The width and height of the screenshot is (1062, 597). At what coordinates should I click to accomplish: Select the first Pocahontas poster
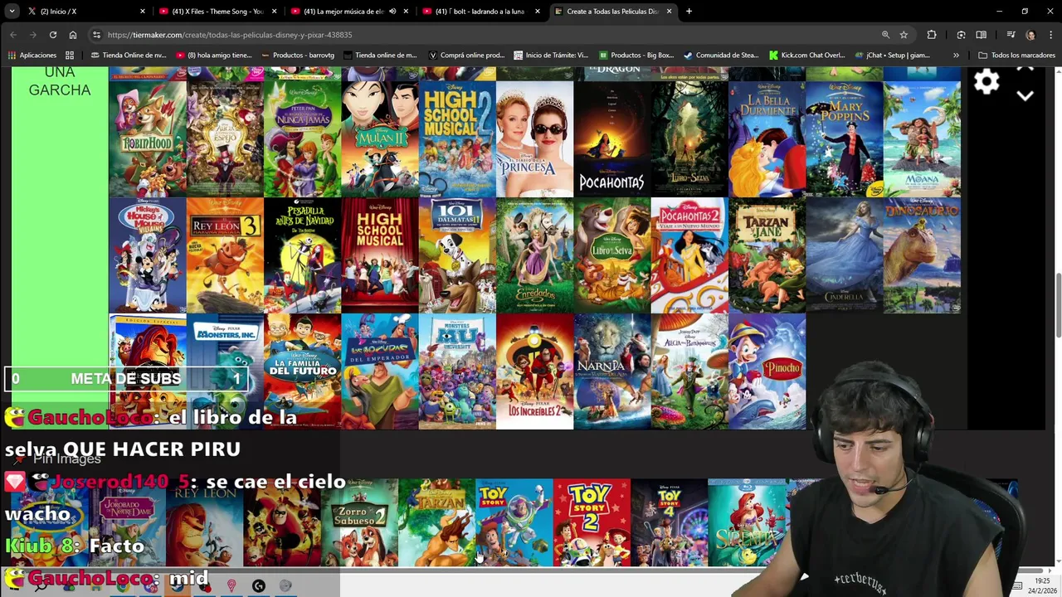pyautogui.click(x=612, y=138)
